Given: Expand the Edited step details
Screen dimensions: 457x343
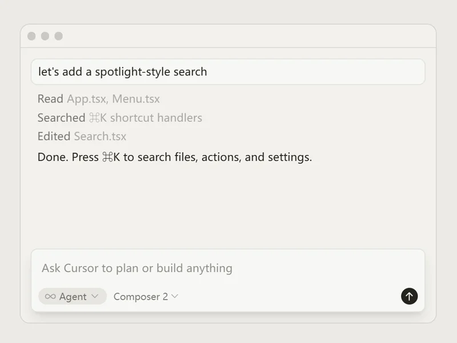Looking at the screenshot, I should click(x=54, y=137).
